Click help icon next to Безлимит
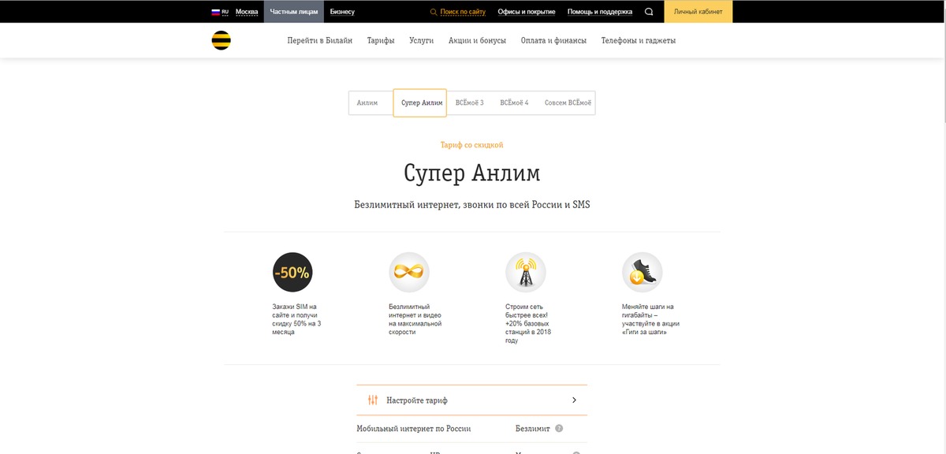The width and height of the screenshot is (946, 454). tap(559, 429)
